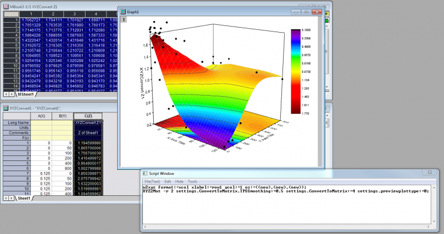The image size is (444, 234).
Task: Select layer 1 icon in Graph1
Action: click(x=124, y=20)
